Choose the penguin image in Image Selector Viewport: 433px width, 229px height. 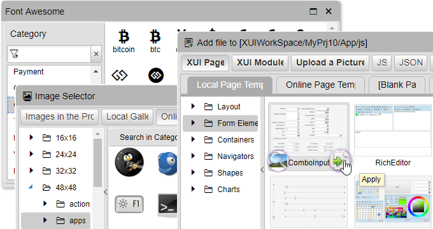[x=129, y=162]
